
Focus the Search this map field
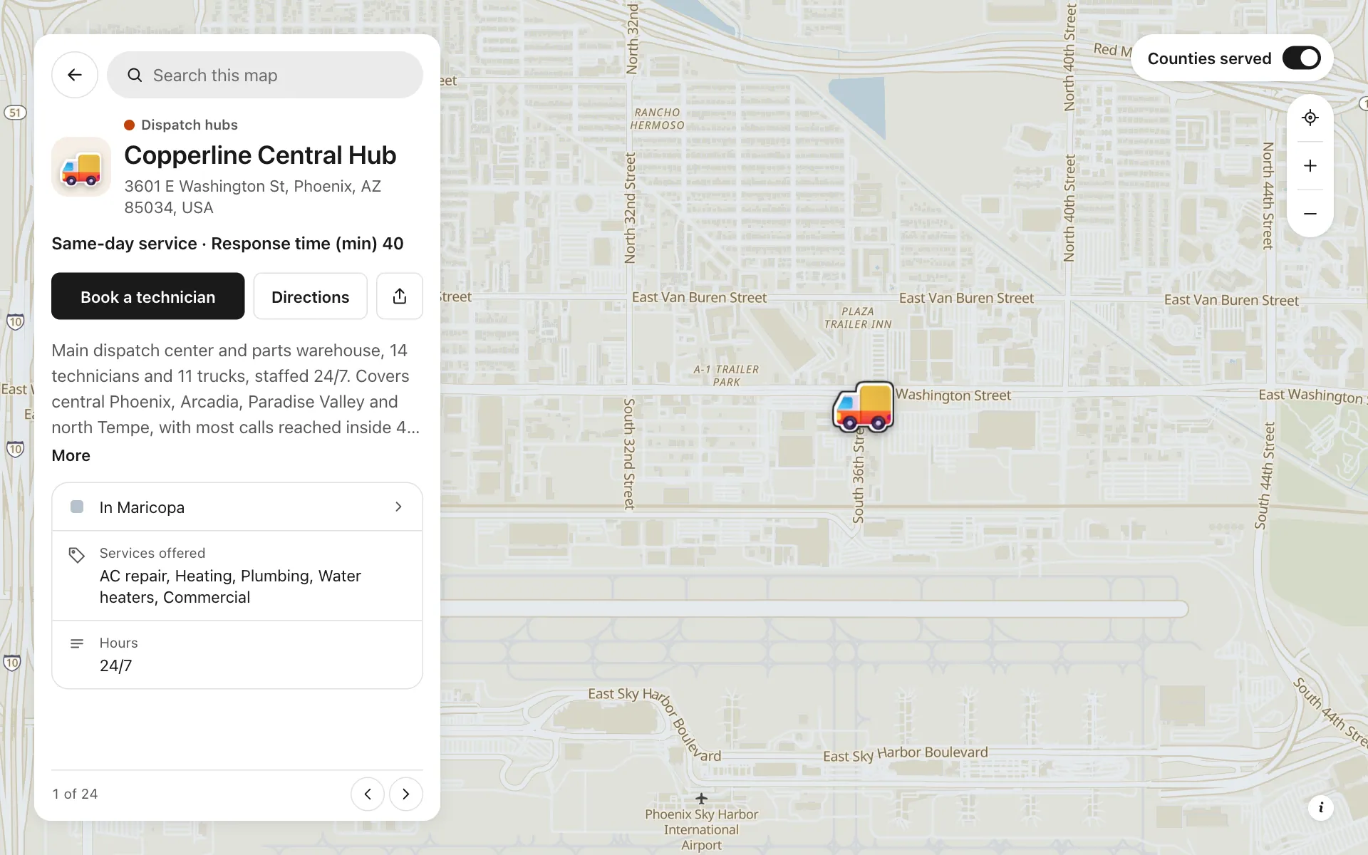point(265,75)
